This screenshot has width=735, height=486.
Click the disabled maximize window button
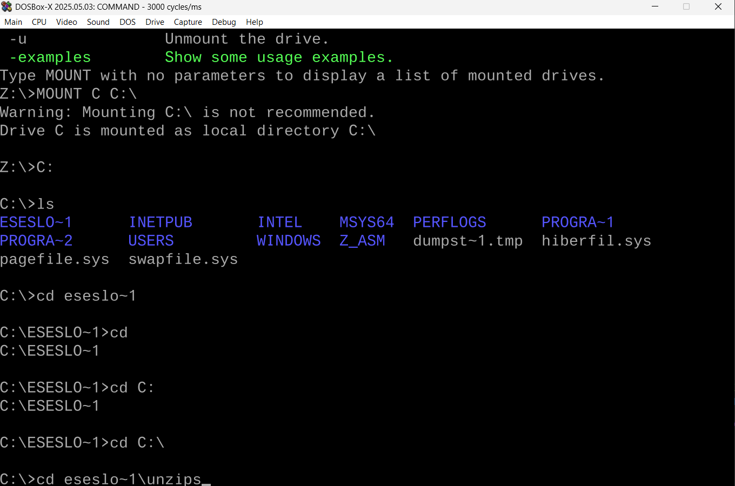tap(686, 7)
